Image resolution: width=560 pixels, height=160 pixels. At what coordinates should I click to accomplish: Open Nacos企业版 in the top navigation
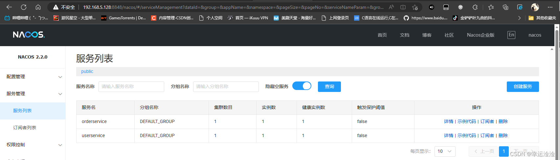(481, 35)
